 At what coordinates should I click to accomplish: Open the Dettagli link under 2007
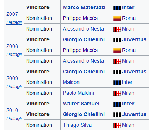[14, 22]
